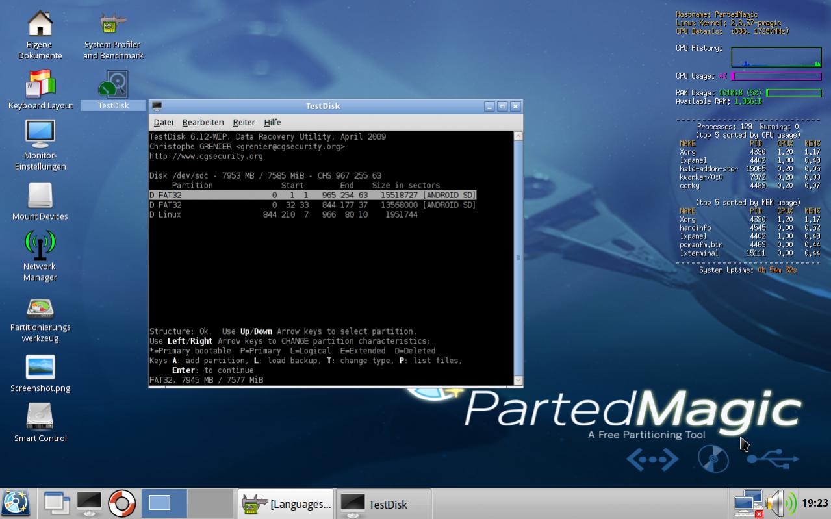
Task: Click the TestDisk window title text
Action: click(x=323, y=106)
